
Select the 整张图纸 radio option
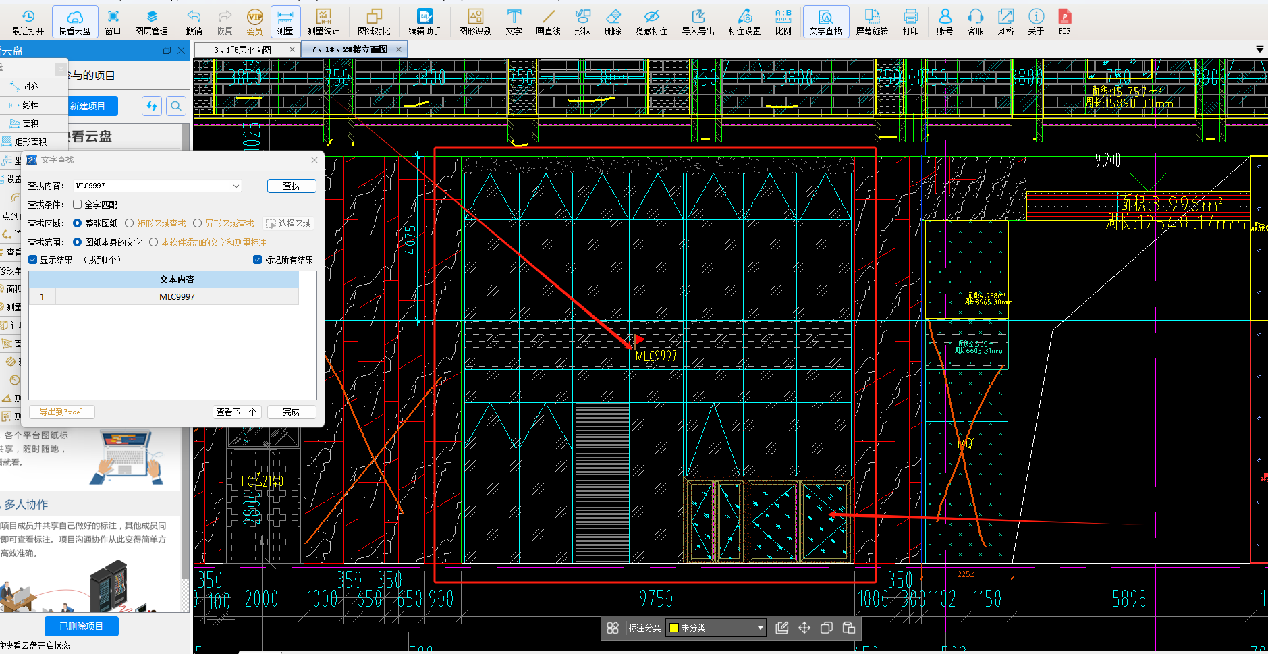pyautogui.click(x=77, y=223)
